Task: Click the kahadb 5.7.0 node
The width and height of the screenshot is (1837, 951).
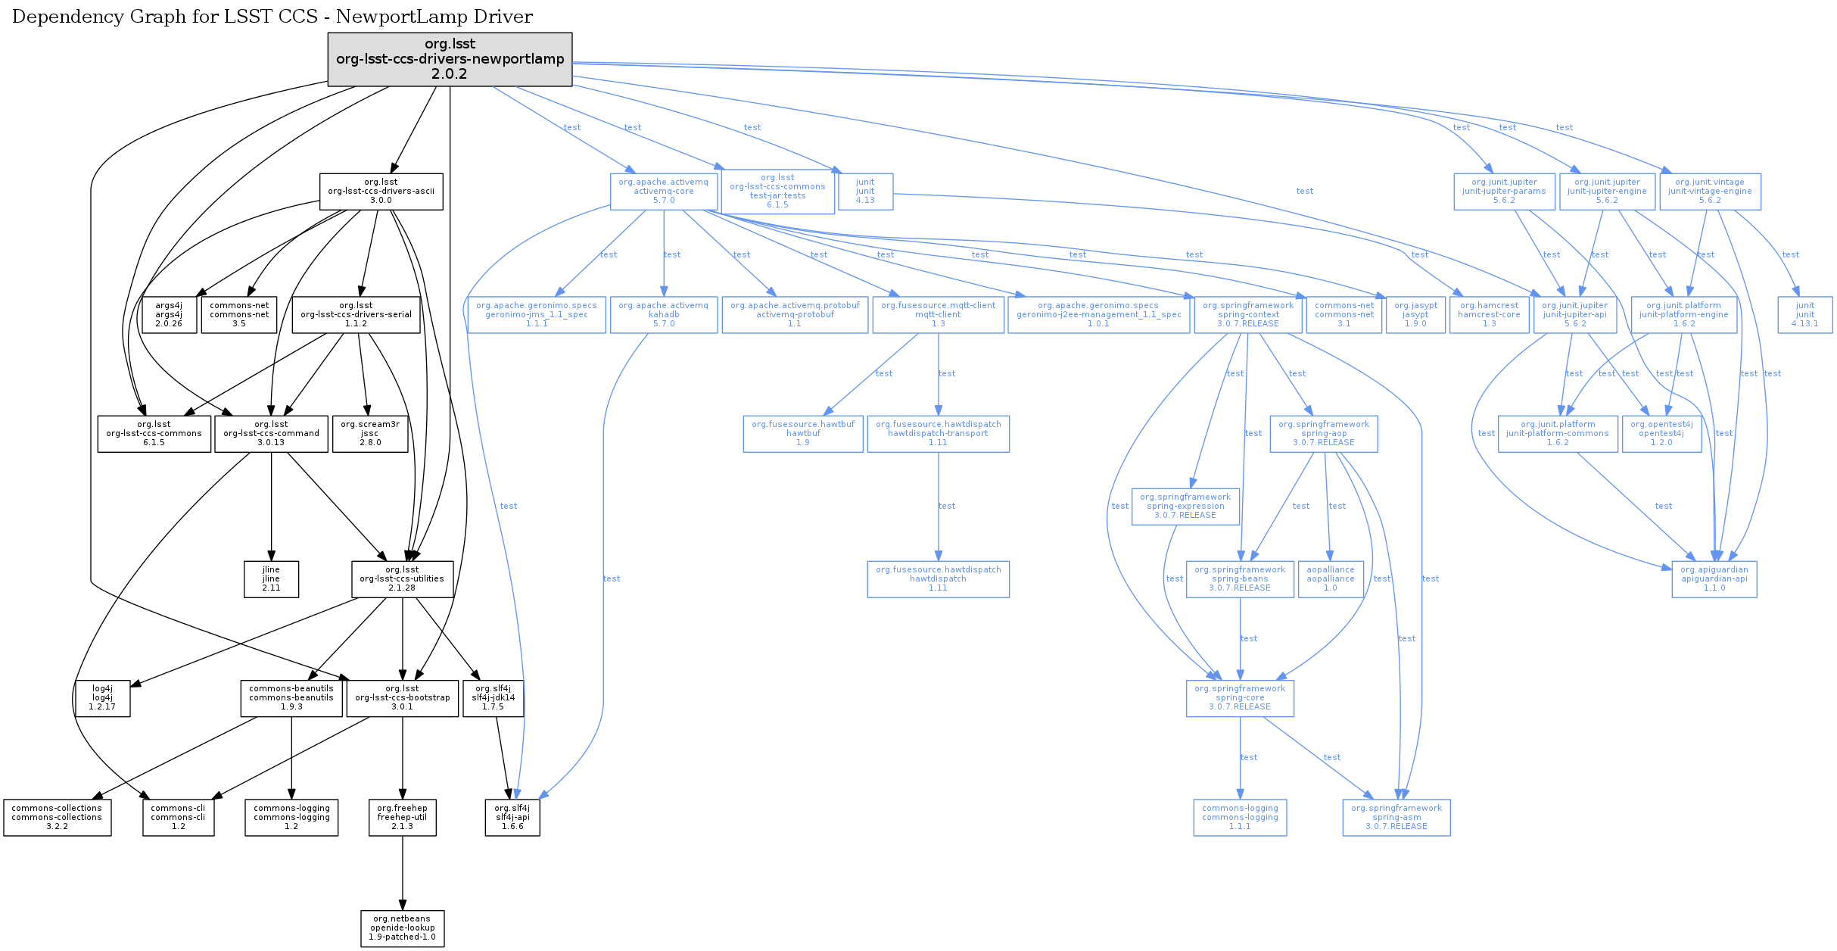Action: 664,314
